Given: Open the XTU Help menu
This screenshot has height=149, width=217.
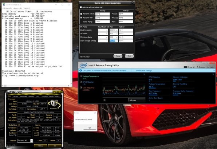Looking at the screenshot, I should (210, 67).
